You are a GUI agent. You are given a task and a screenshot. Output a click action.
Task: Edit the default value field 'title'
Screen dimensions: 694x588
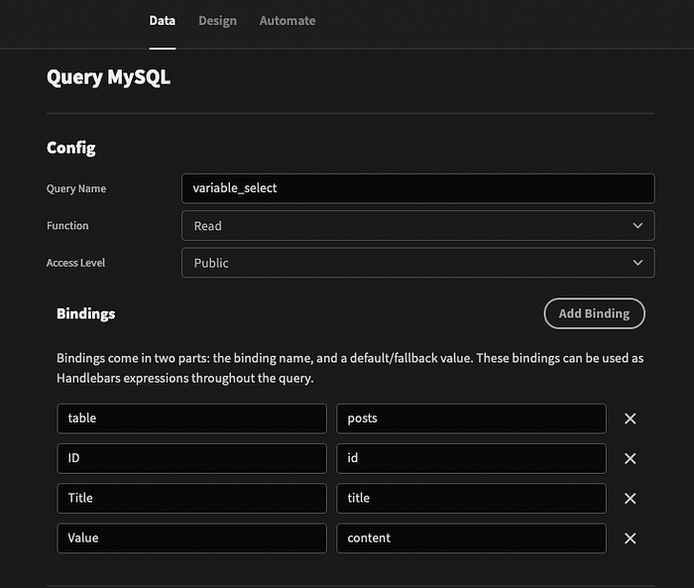[471, 499]
